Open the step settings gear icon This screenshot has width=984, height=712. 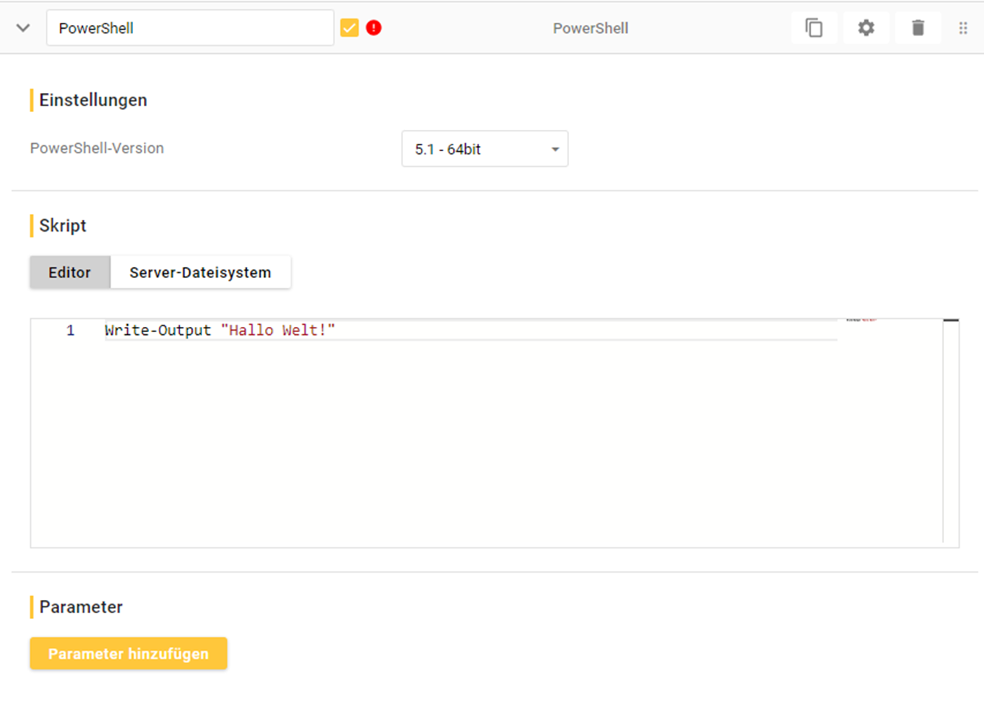tap(866, 28)
